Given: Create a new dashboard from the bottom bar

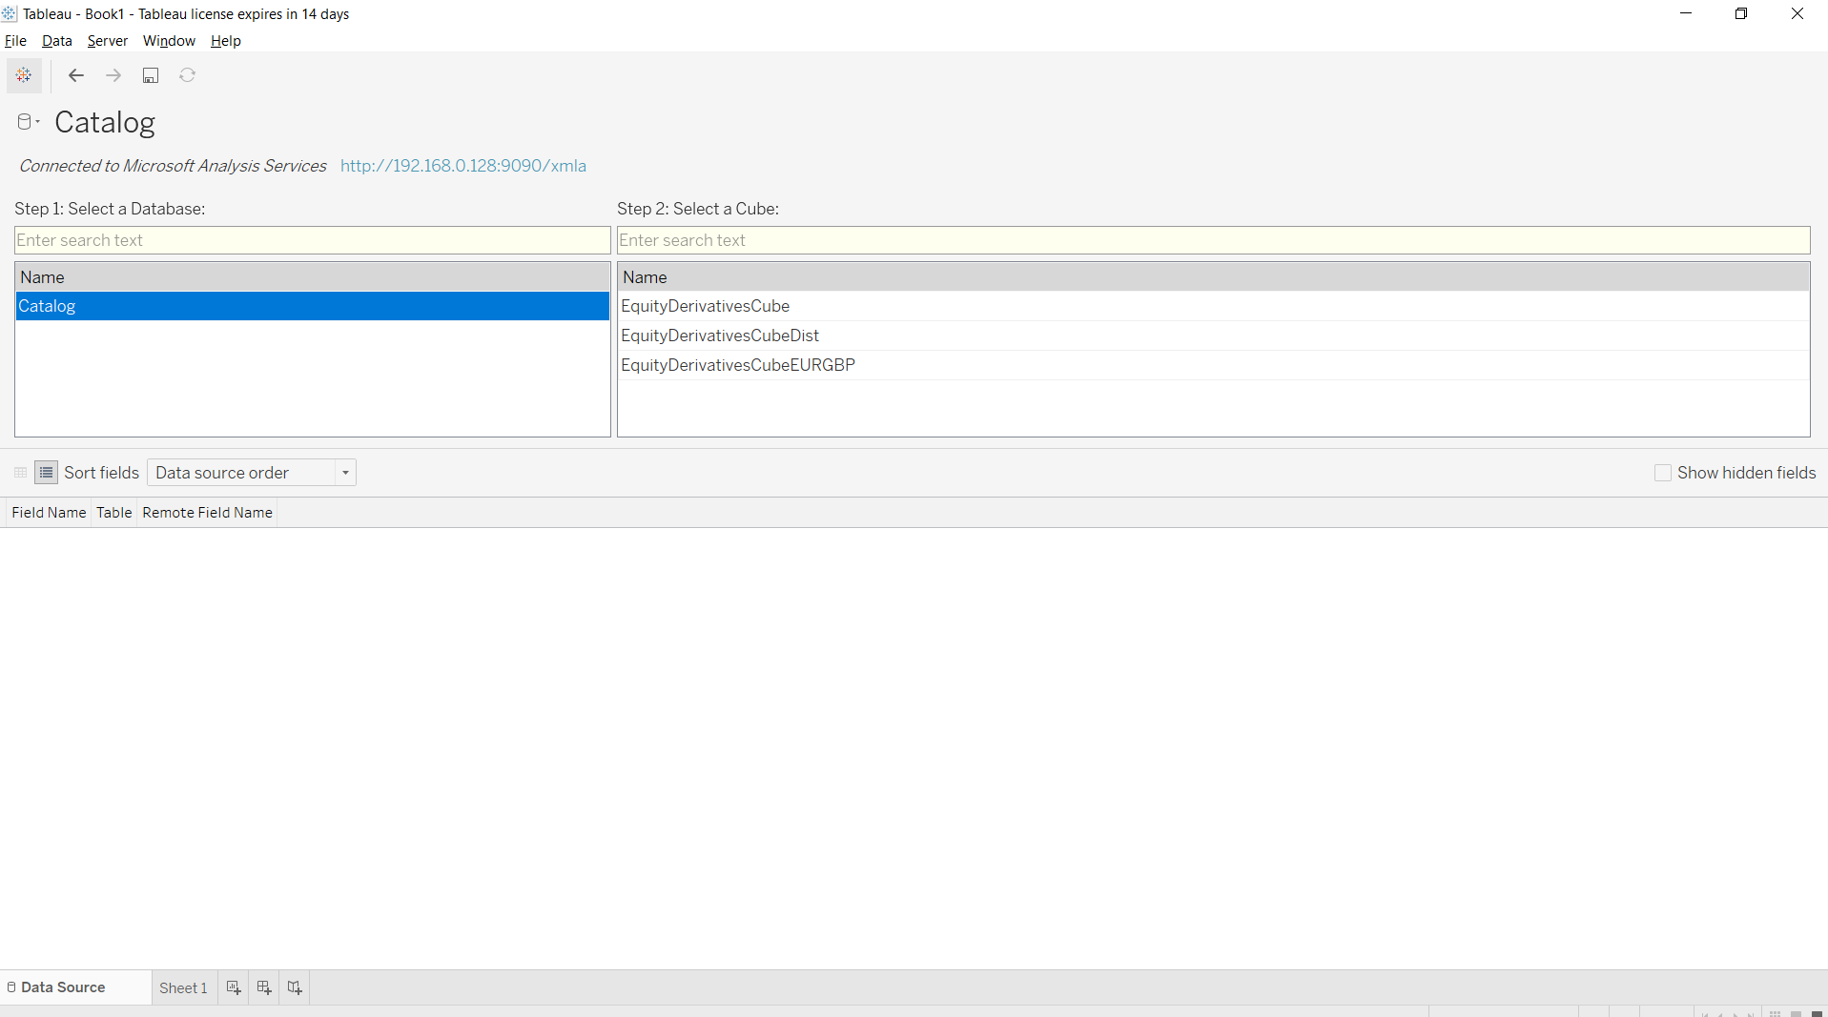Looking at the screenshot, I should tap(263, 987).
